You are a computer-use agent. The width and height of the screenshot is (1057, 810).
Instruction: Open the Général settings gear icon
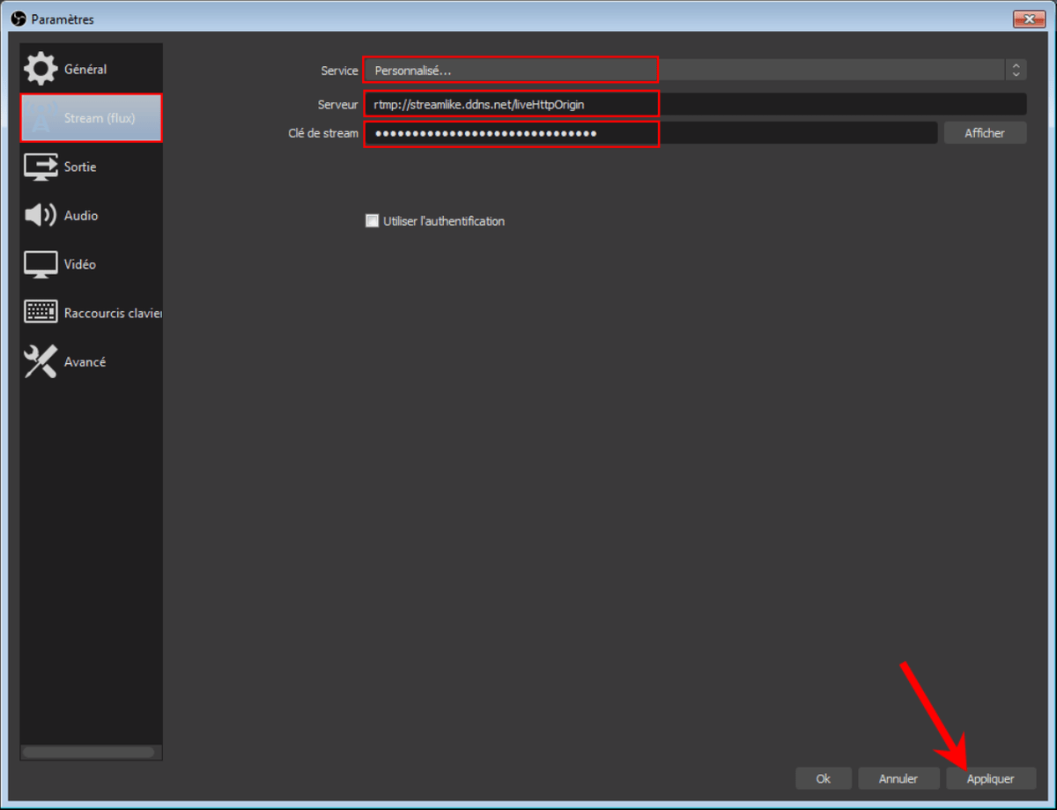[x=41, y=70]
